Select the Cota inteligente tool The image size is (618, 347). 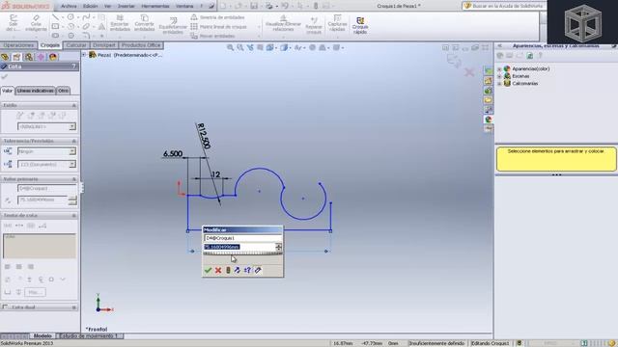pyautogui.click(x=36, y=23)
